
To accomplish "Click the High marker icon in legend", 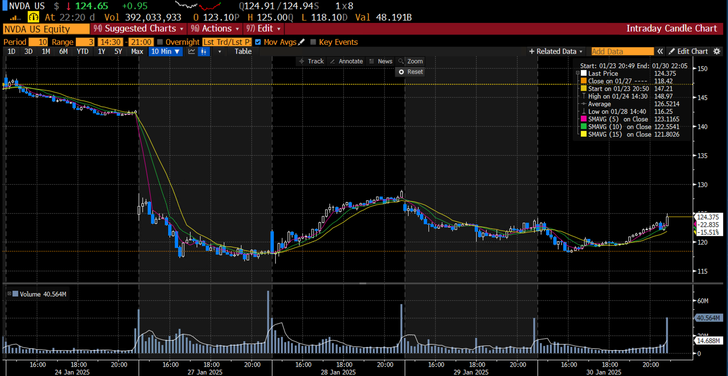I will tap(583, 96).
